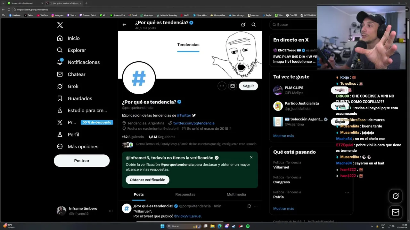Open Notificaciones bell icon
The image size is (410, 230).
coord(60,62)
